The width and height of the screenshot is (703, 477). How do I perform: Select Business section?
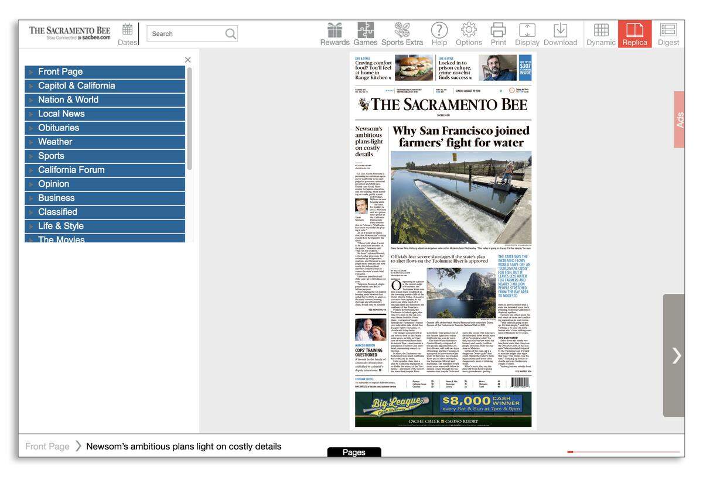(105, 198)
